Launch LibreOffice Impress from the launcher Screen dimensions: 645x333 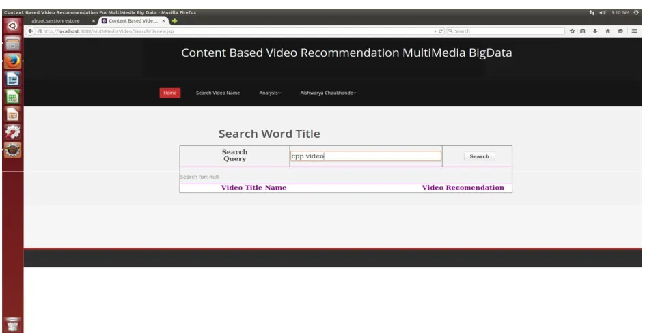[x=12, y=114]
